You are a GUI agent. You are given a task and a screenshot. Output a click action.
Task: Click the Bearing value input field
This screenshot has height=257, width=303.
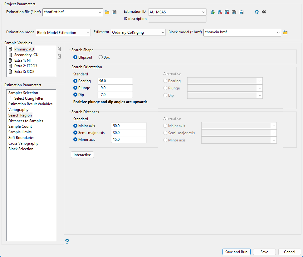(115, 81)
